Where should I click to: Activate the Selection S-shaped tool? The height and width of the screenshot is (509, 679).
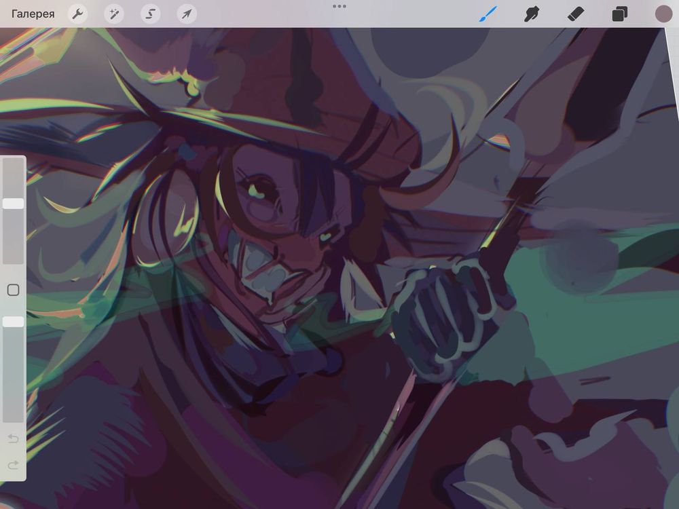click(150, 14)
